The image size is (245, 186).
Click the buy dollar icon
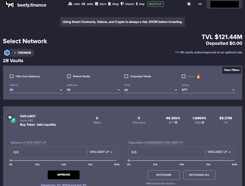(x=137, y=4)
